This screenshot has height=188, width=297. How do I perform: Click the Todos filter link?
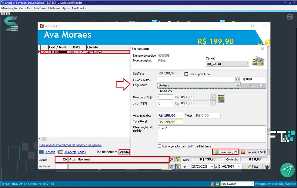[x=82, y=152]
